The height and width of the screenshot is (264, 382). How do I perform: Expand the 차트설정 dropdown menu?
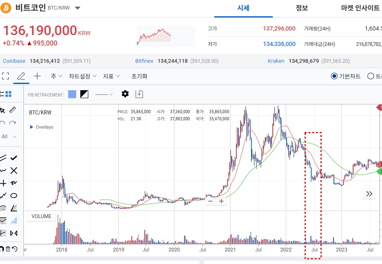82,76
